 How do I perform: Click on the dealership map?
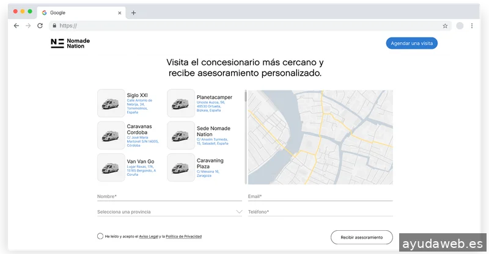320,137
